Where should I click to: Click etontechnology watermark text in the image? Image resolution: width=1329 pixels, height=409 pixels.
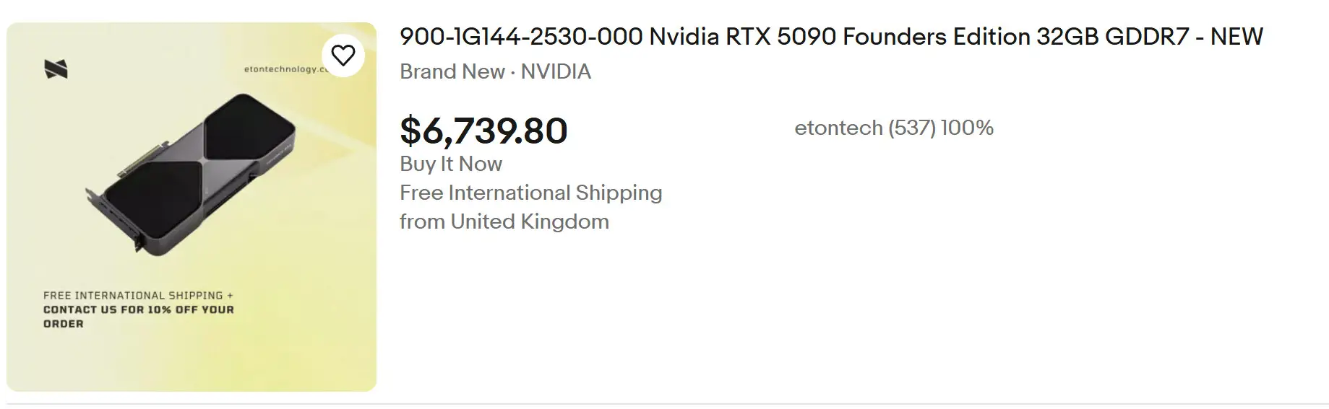click(283, 69)
